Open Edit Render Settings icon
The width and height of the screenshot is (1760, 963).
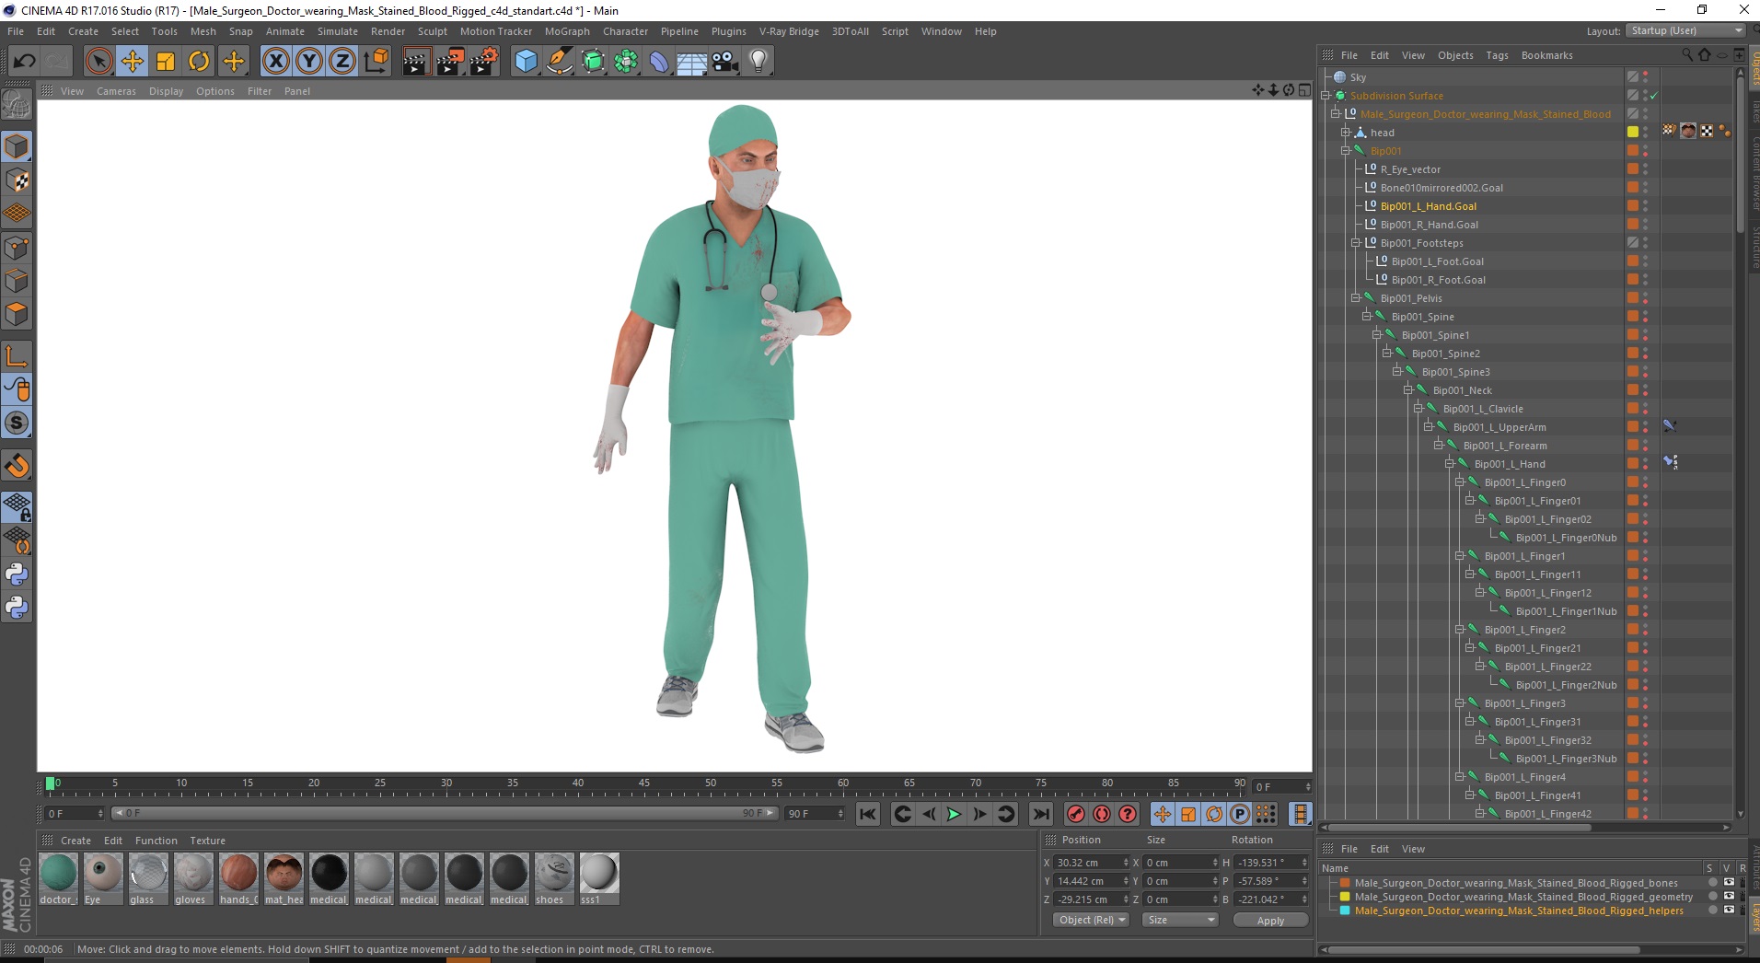coord(483,62)
